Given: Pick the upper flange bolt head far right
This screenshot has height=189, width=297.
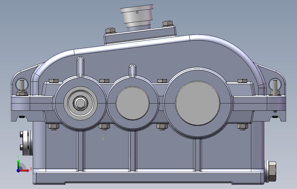Looking at the screenshot, I should click(243, 81).
